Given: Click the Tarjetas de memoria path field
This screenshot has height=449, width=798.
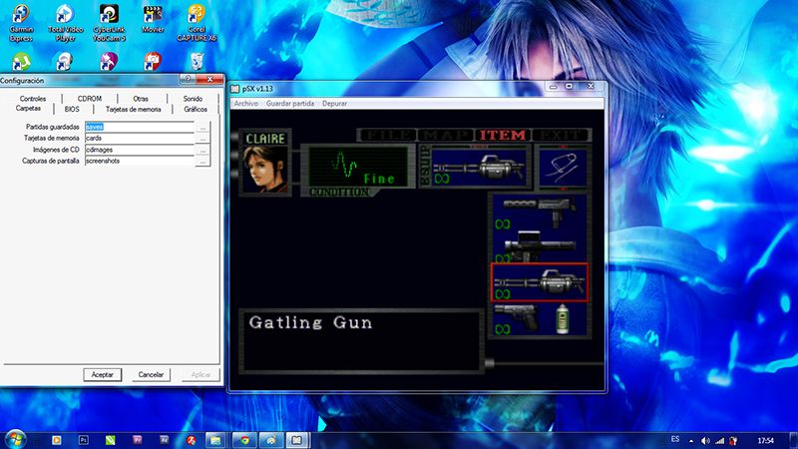Looking at the screenshot, I should point(140,138).
